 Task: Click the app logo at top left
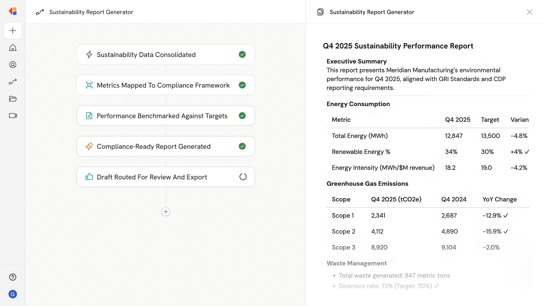13,11
